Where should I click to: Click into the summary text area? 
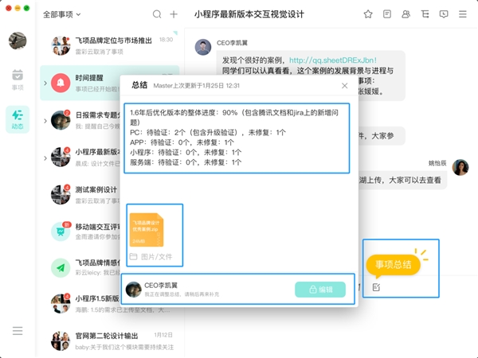pyautogui.click(x=237, y=138)
